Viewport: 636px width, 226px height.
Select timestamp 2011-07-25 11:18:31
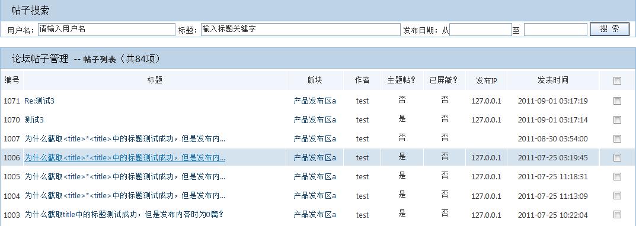pyautogui.click(x=553, y=176)
